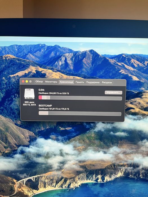Click text Свободно 151,91 ГБ из 170,9 ГБ

(x=54, y=109)
